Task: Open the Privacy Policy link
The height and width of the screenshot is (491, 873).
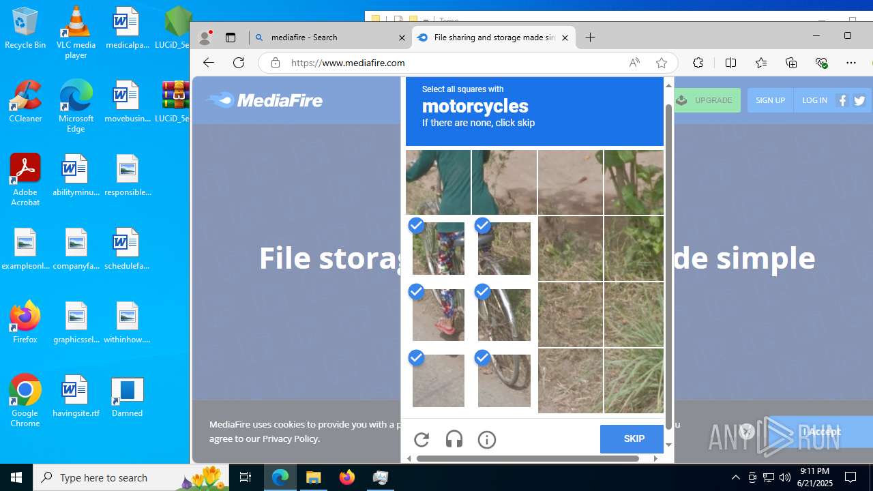Action: tap(290, 438)
